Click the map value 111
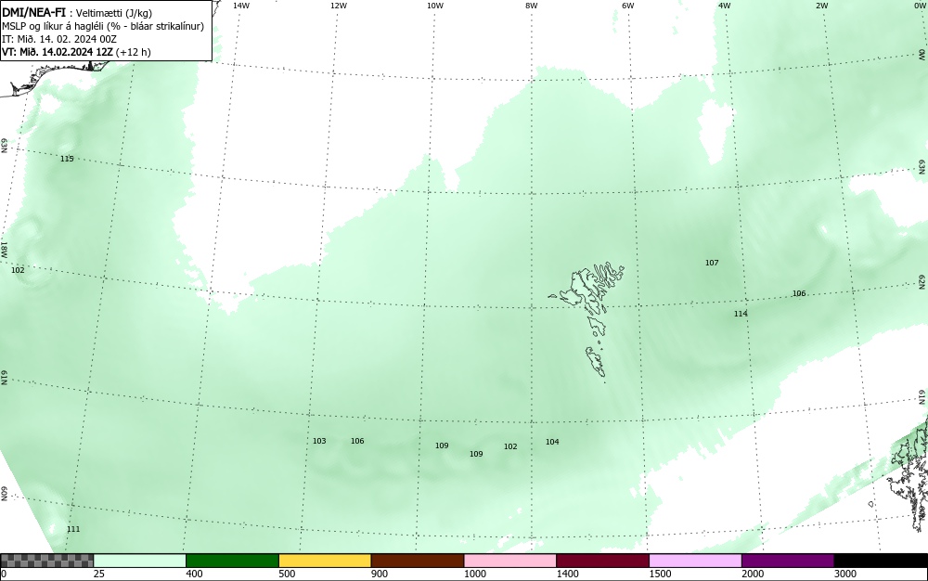This screenshot has width=928, height=581. tap(72, 529)
